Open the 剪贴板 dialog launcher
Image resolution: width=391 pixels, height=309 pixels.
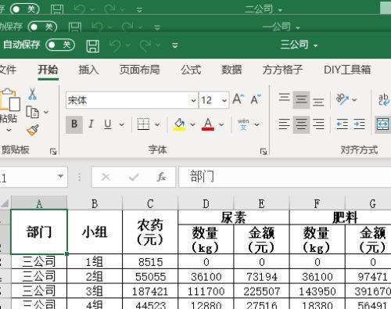point(53,151)
